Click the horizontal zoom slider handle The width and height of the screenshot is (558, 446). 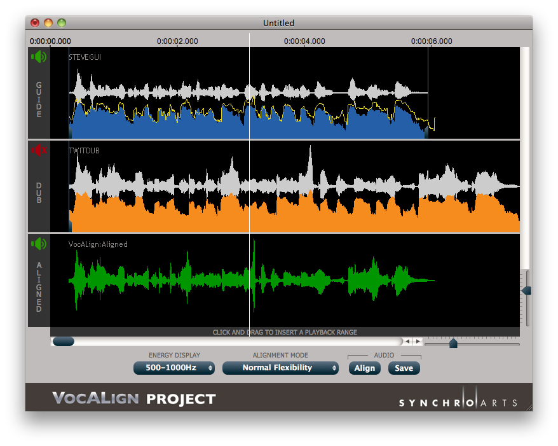(453, 344)
